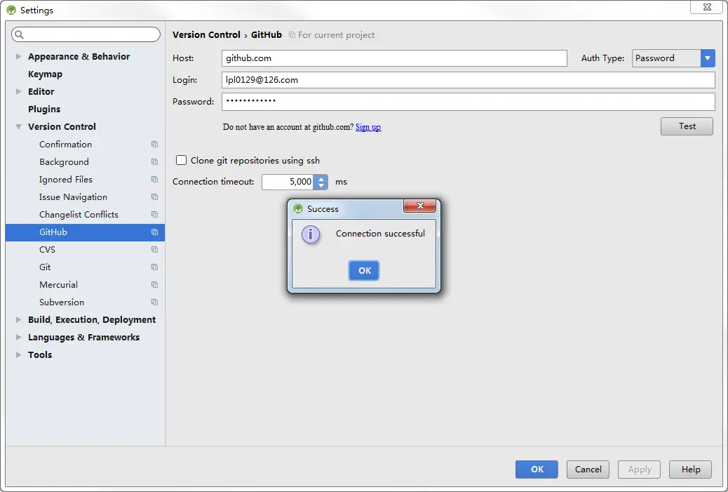The width and height of the screenshot is (728, 492).
Task: Click the project-level icon beside Confirmation
Action: [x=154, y=145]
